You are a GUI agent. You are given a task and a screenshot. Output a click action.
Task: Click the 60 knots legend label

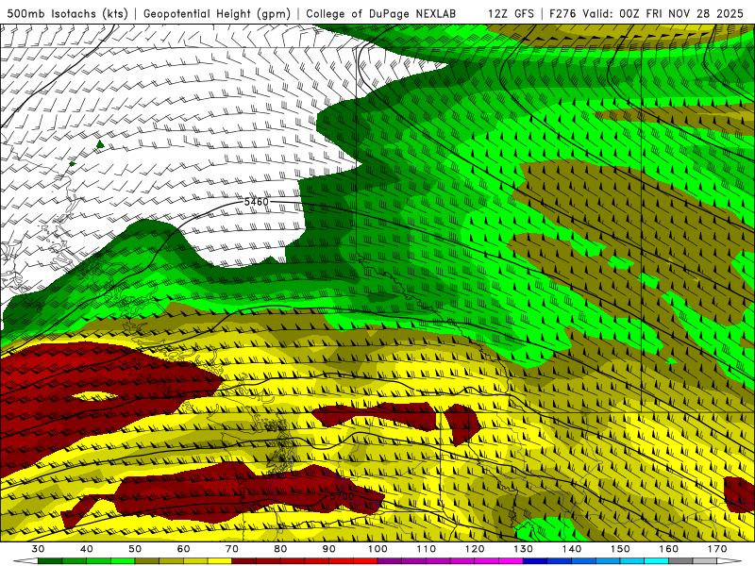coord(183,549)
